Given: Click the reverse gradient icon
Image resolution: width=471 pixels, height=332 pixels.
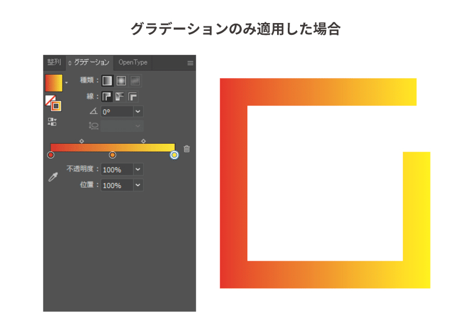Looking at the screenshot, I should pos(52,121).
